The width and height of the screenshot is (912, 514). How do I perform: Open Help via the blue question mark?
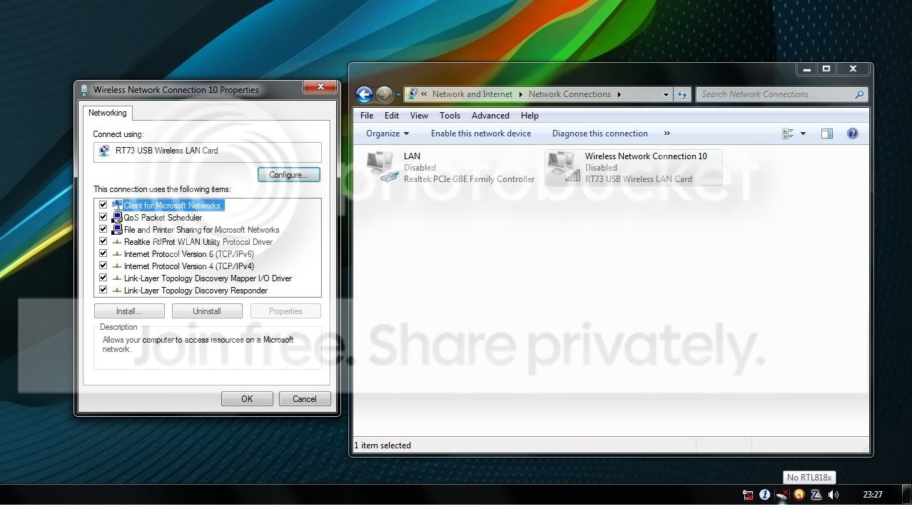852,133
